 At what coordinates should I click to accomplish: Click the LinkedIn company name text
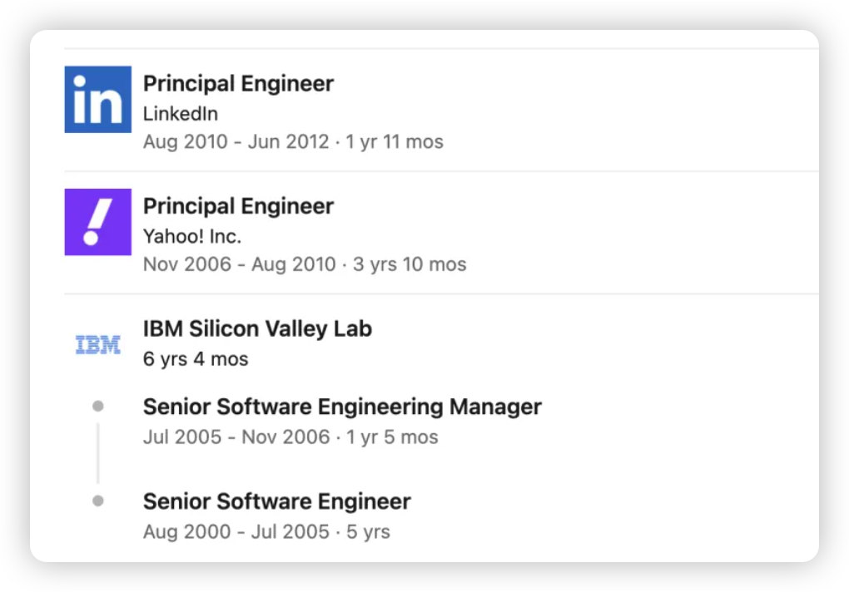coord(180,114)
